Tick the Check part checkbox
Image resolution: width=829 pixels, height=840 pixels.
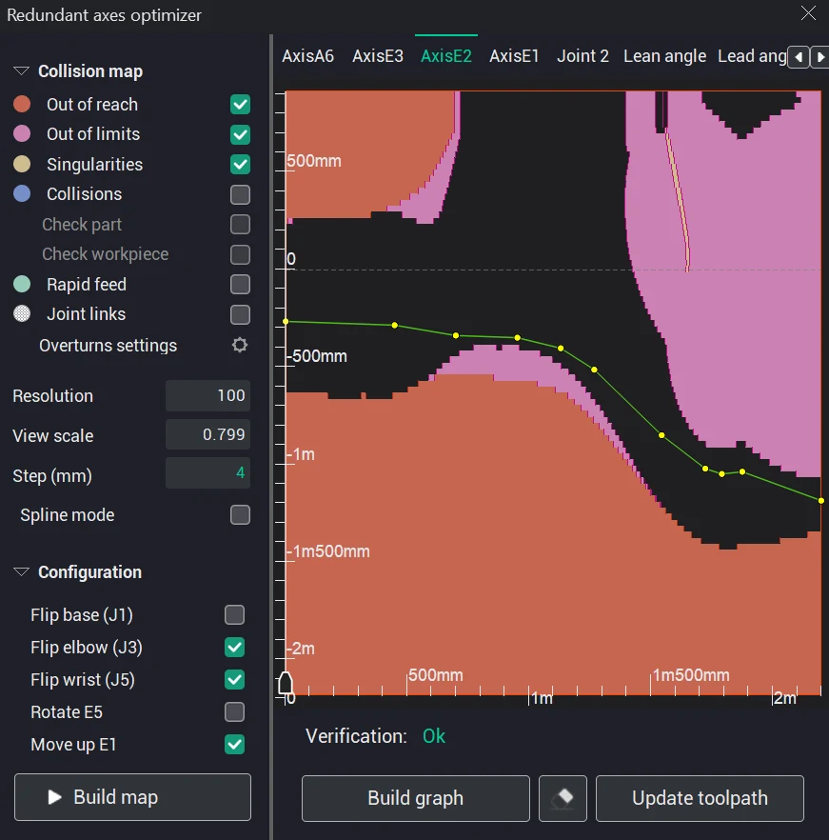coord(241,225)
